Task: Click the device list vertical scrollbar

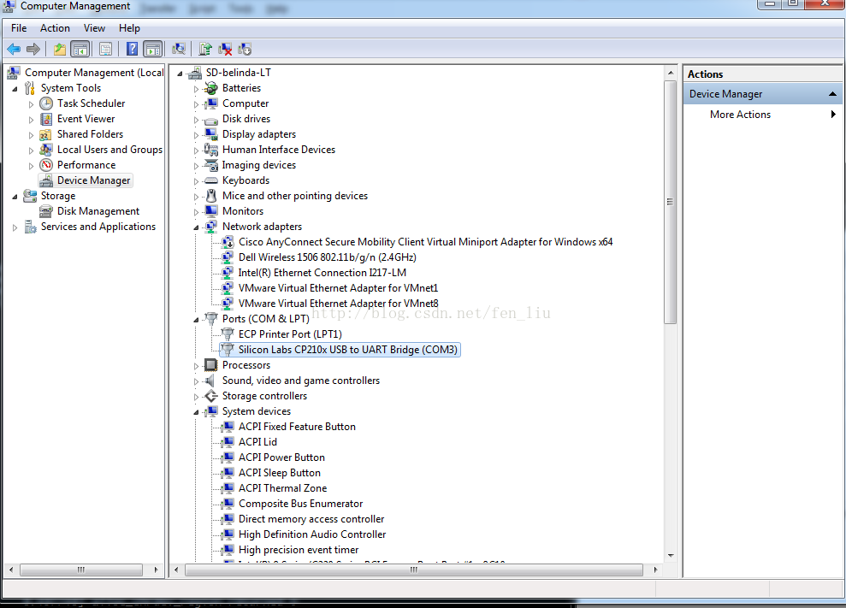Action: click(670, 342)
